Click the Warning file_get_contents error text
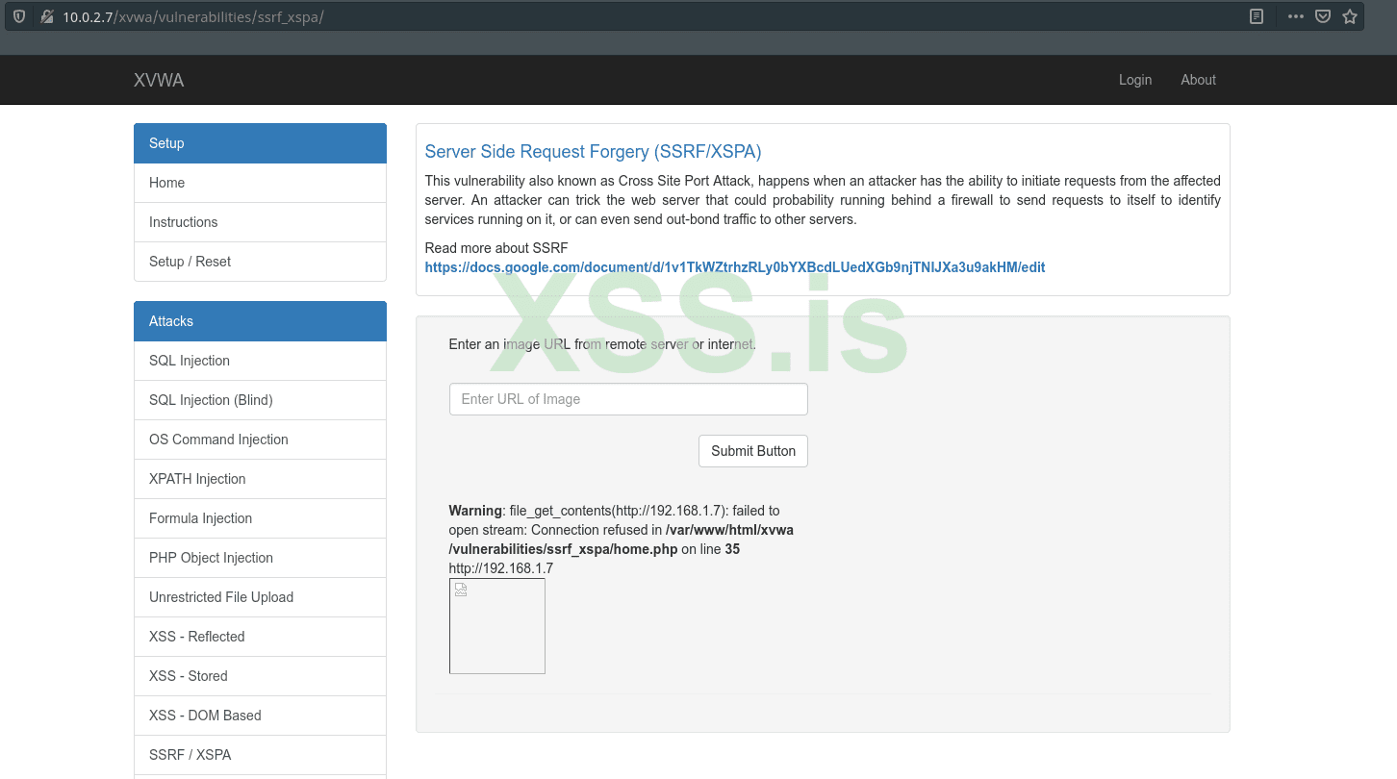This screenshot has height=779, width=1397. 622,530
